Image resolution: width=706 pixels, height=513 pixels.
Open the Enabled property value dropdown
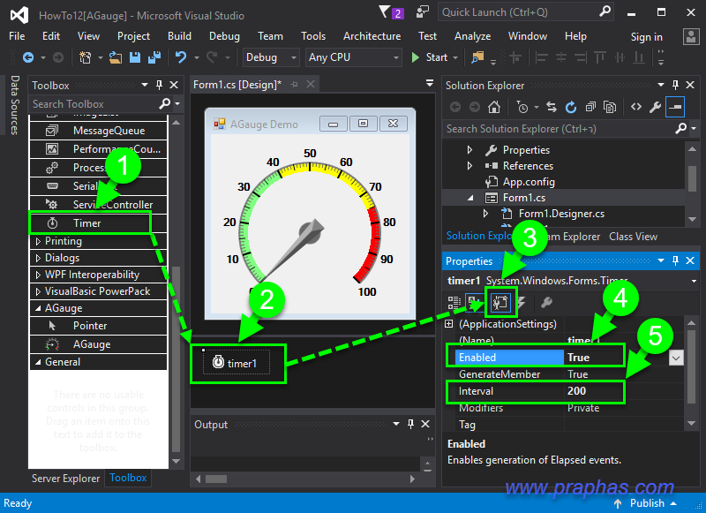pyautogui.click(x=676, y=358)
